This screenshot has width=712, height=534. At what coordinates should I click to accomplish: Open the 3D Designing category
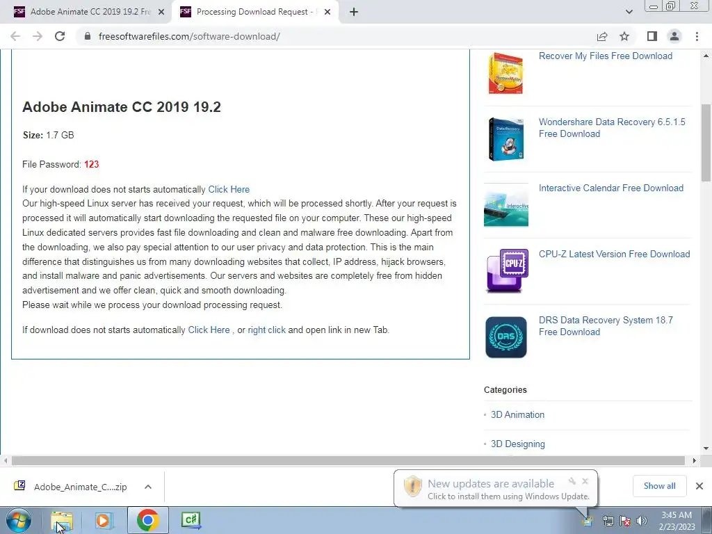pyautogui.click(x=517, y=444)
